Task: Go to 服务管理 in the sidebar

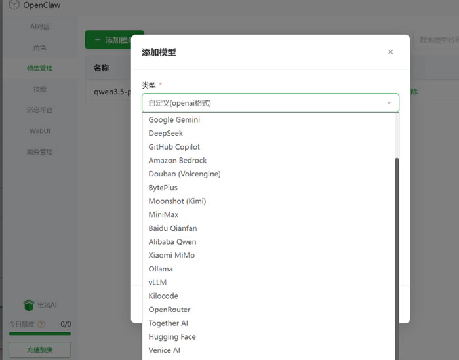Action: coord(40,151)
